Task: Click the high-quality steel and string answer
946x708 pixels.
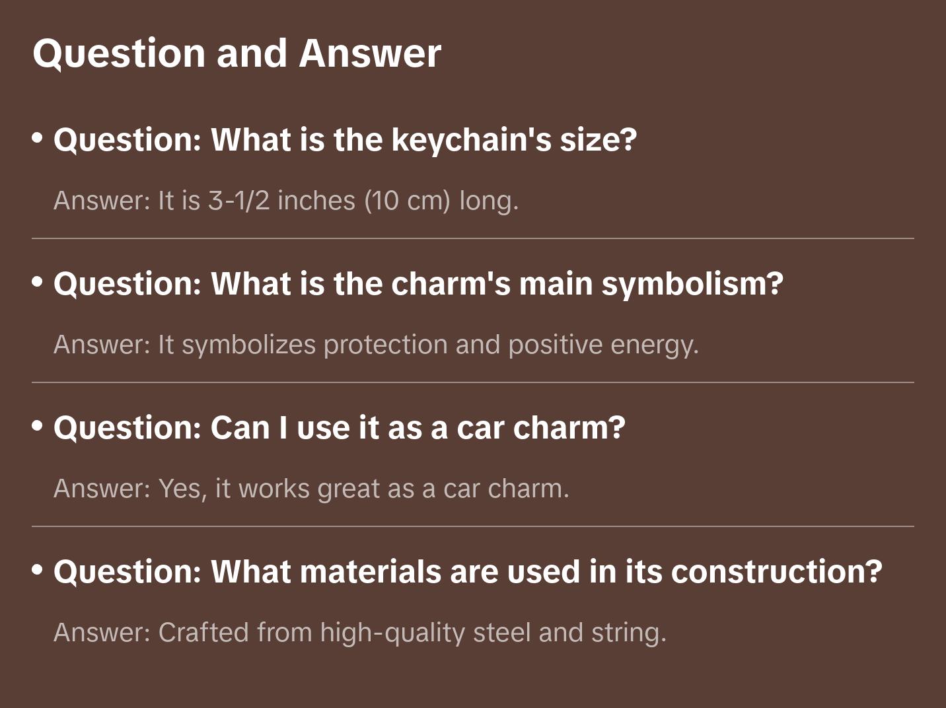Action: pos(360,632)
